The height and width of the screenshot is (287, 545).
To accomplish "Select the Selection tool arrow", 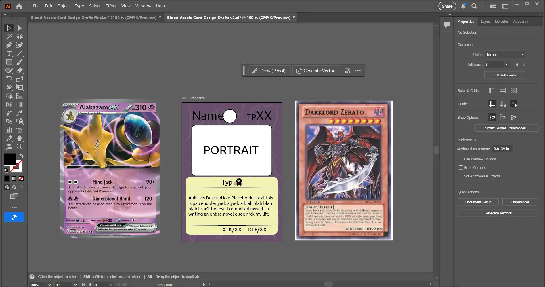I will [x=9, y=28].
